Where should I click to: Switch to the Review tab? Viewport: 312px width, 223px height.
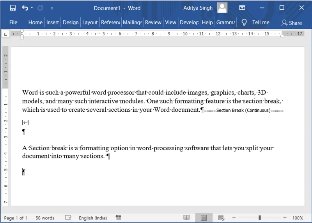click(153, 22)
